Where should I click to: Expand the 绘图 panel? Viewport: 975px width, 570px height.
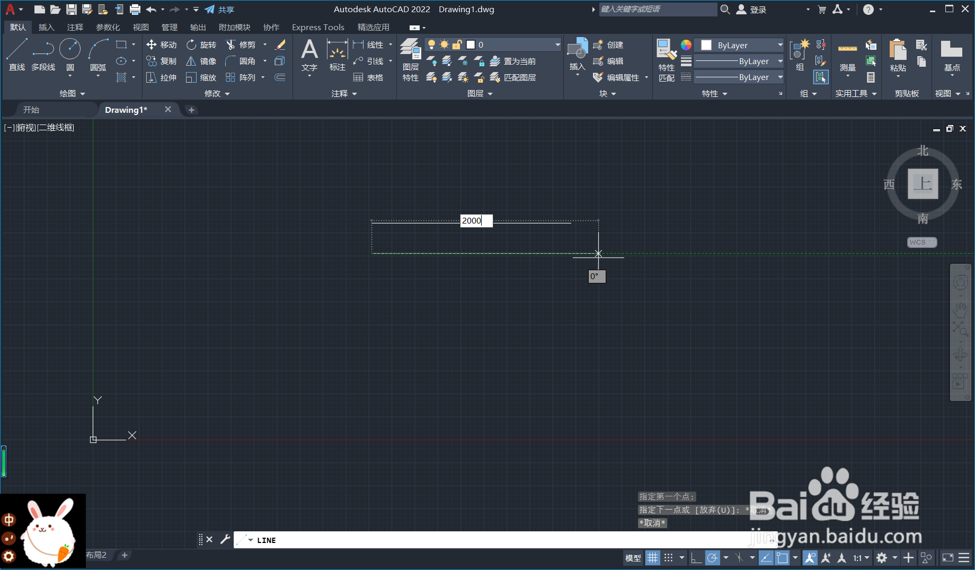(x=72, y=94)
